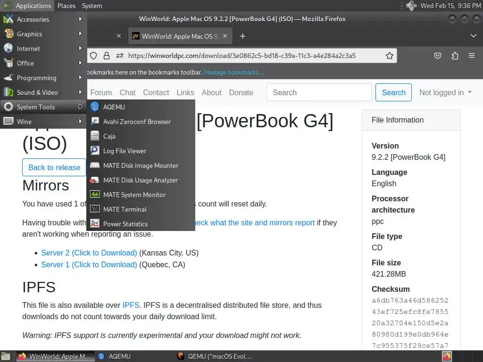Launch MATE System Monitor

point(141,195)
